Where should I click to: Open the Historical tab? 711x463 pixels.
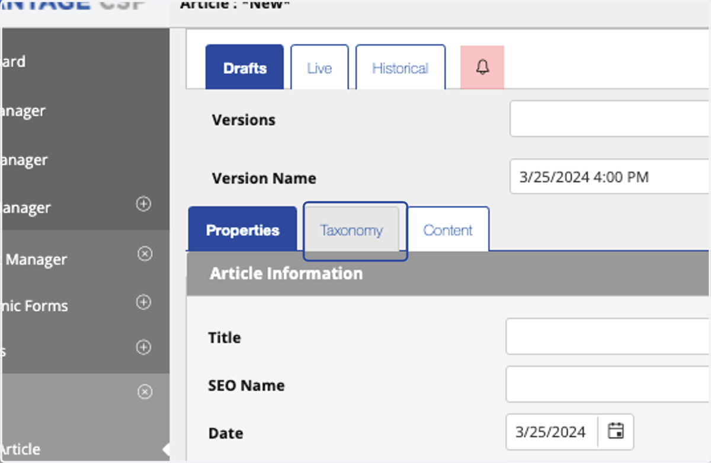pyautogui.click(x=401, y=68)
